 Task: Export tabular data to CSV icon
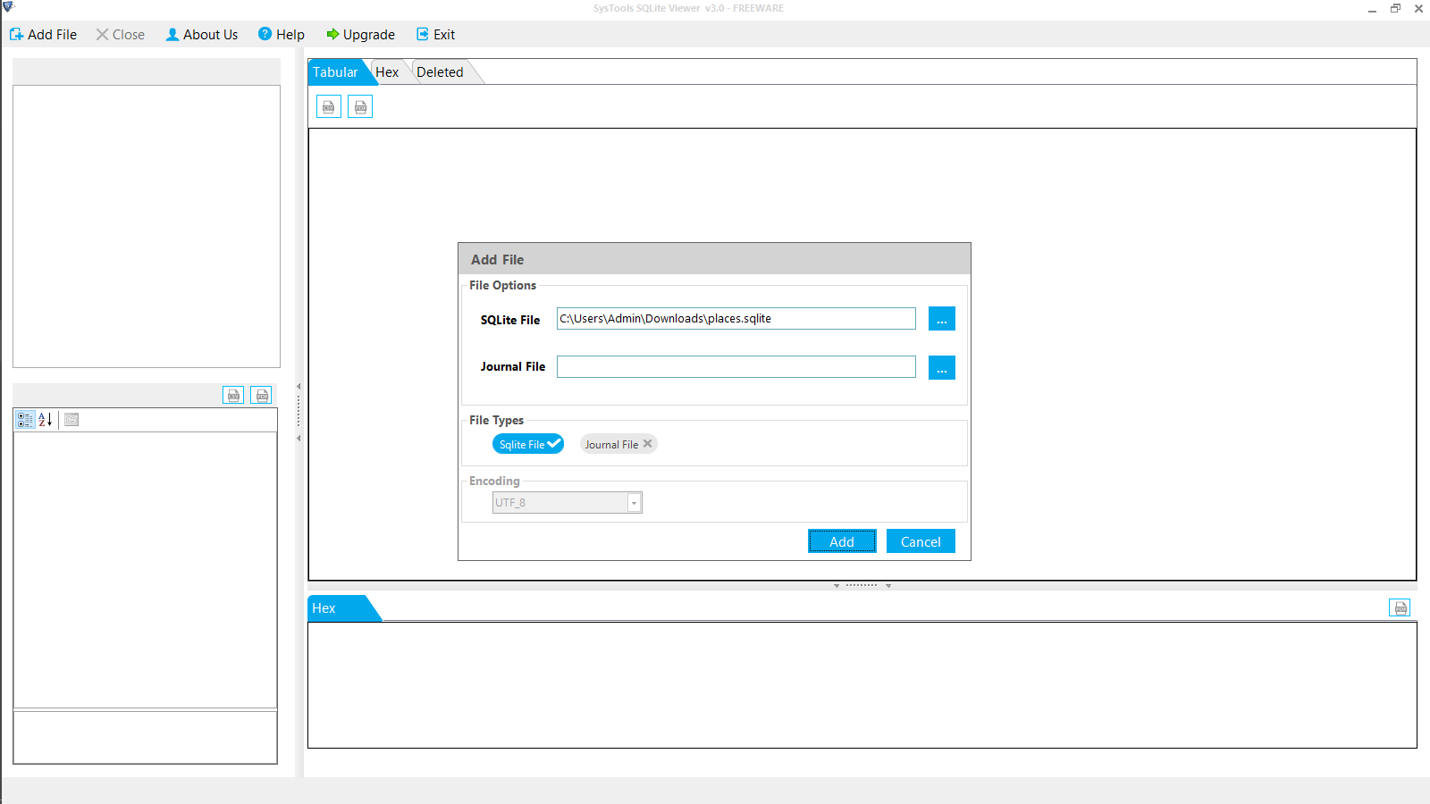point(329,107)
